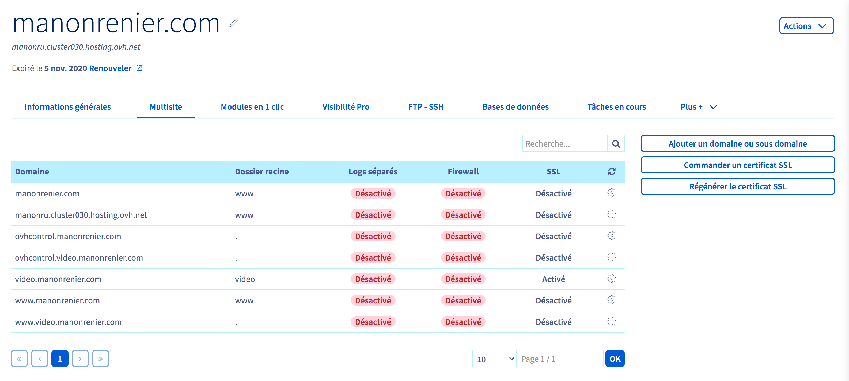The height and width of the screenshot is (381, 849).
Task: Click the pencil edit icon beside manonrenier.com title
Action: tap(233, 23)
